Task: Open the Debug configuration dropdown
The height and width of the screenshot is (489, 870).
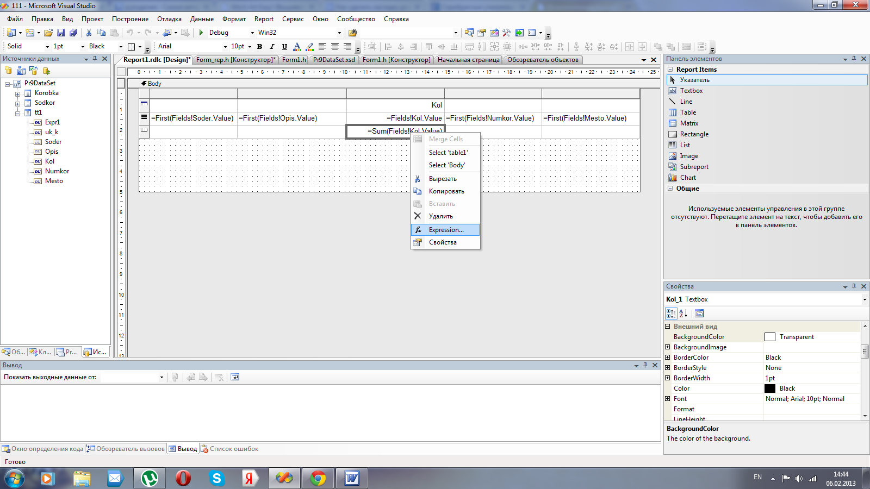Action: point(252,33)
